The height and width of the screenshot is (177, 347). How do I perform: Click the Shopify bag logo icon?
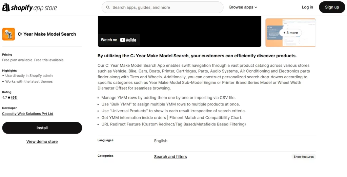click(6, 7)
